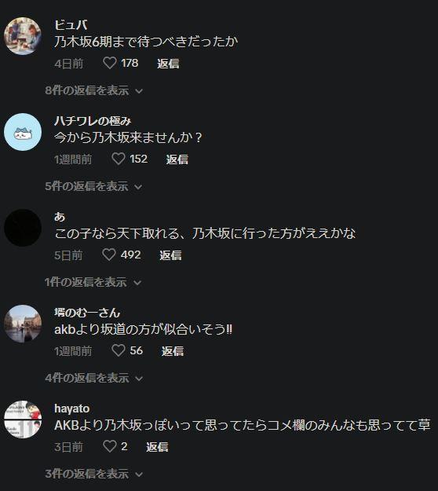Screen dimensions: 438x491
Task: Open username 塔のむーさん profile link
Action: pos(87,313)
